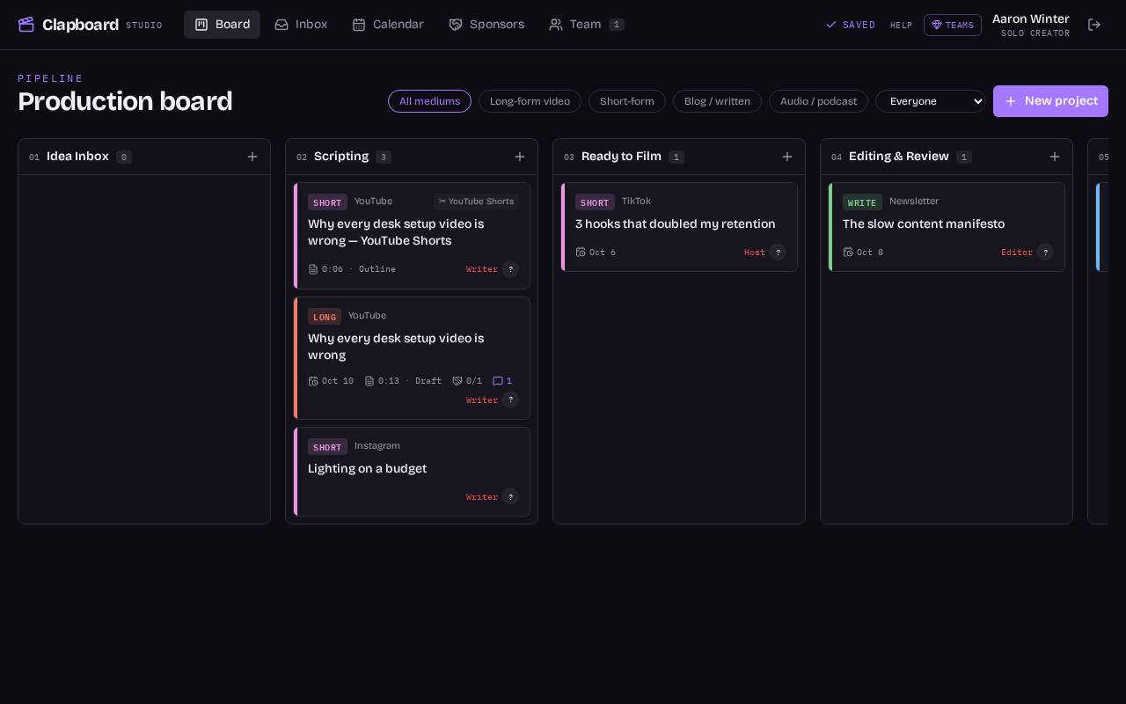Screen dimensions: 1126x704
Task: Filter by Short-form
Action: tap(627, 101)
